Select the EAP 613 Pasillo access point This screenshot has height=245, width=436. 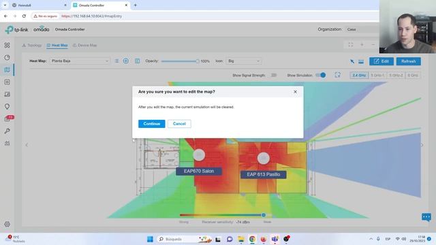pyautogui.click(x=264, y=158)
